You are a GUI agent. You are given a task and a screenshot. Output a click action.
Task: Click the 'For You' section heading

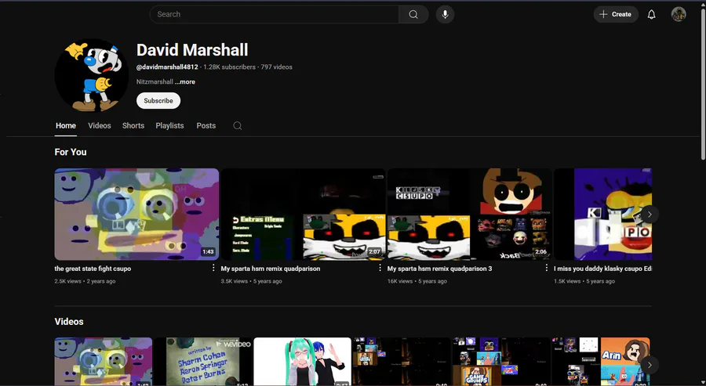(71, 152)
